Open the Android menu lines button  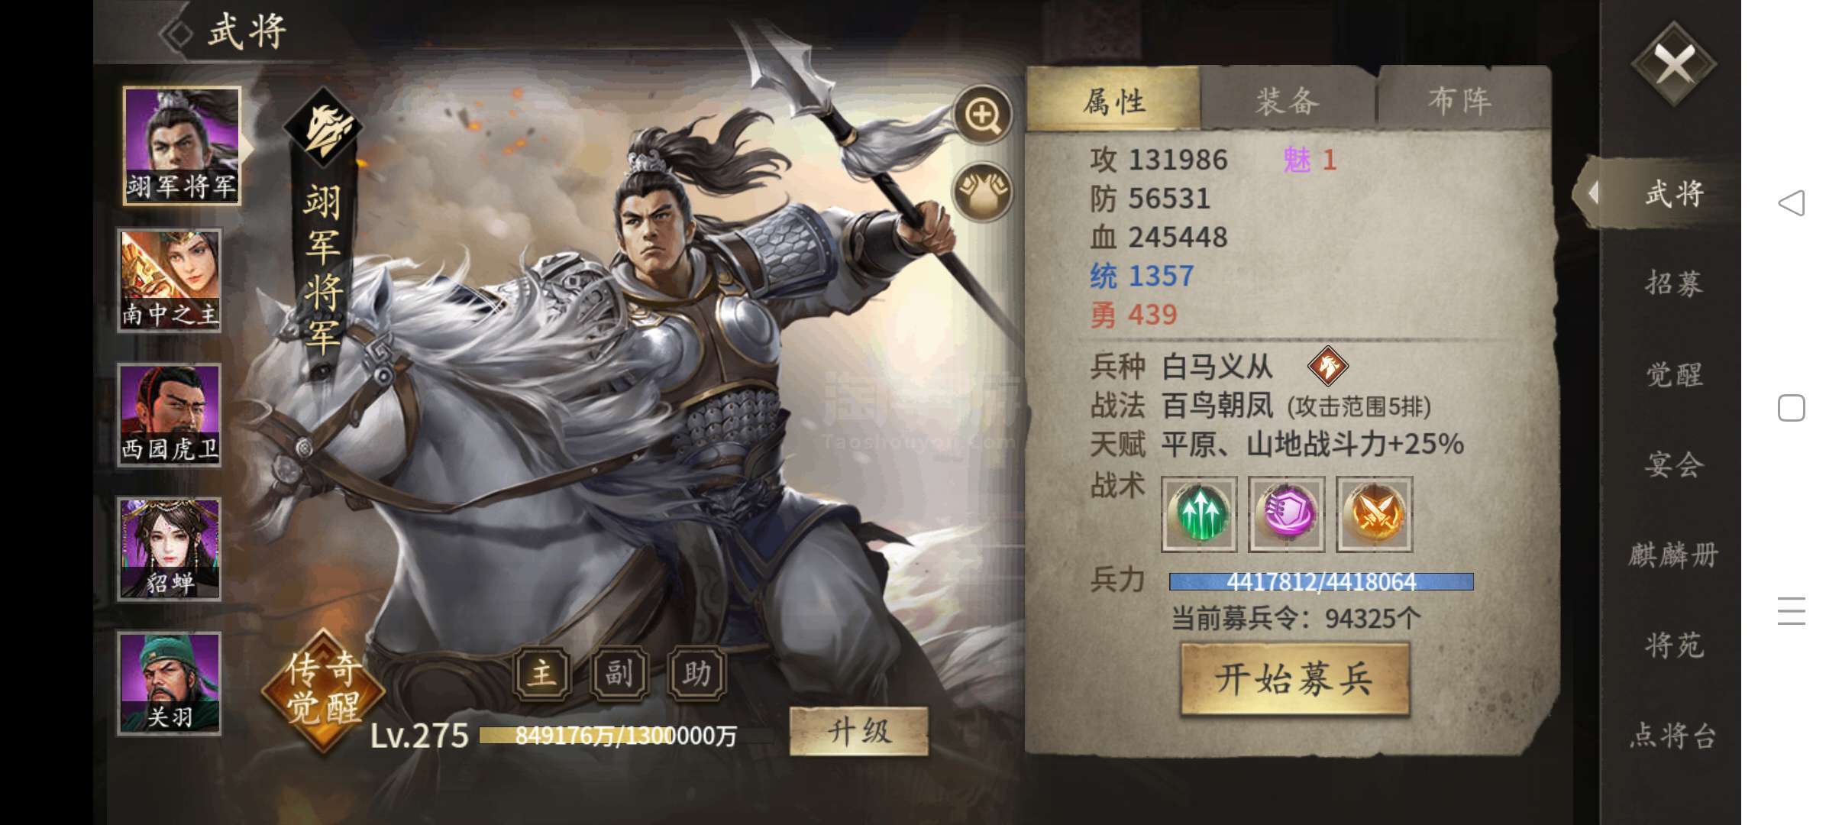(x=1792, y=611)
